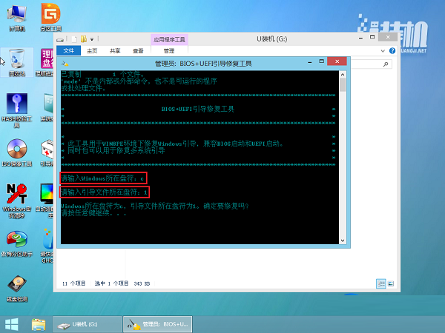Expand the Explorer ribbon chevron

[x=383, y=51]
